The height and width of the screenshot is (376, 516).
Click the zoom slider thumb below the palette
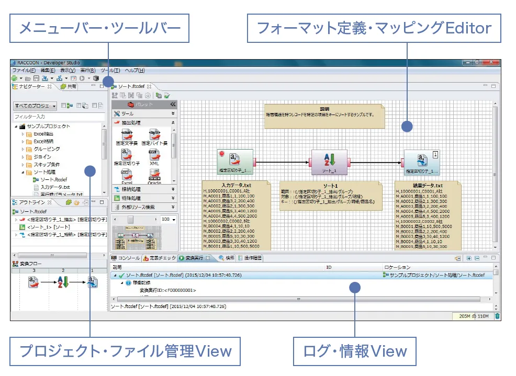(131, 220)
